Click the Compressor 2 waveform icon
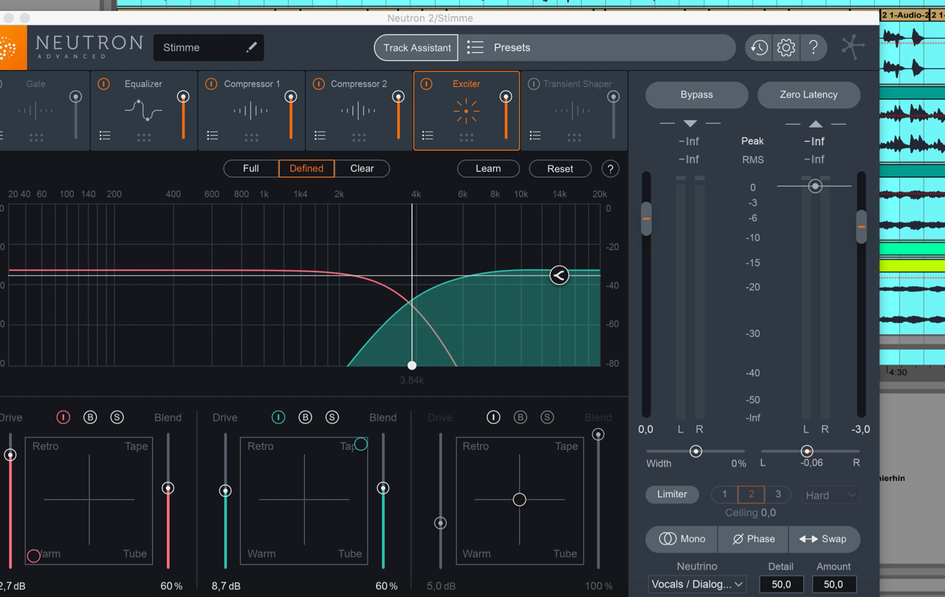The image size is (945, 597). coord(359,111)
